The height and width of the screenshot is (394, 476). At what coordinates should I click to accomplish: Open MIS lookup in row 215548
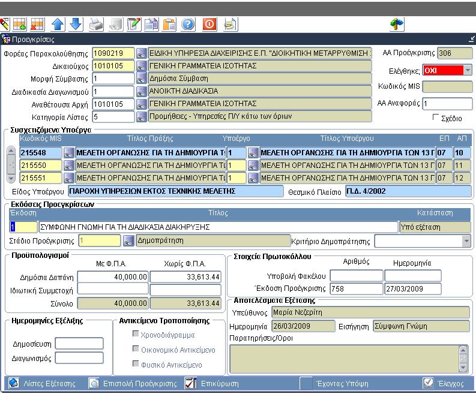point(68,152)
